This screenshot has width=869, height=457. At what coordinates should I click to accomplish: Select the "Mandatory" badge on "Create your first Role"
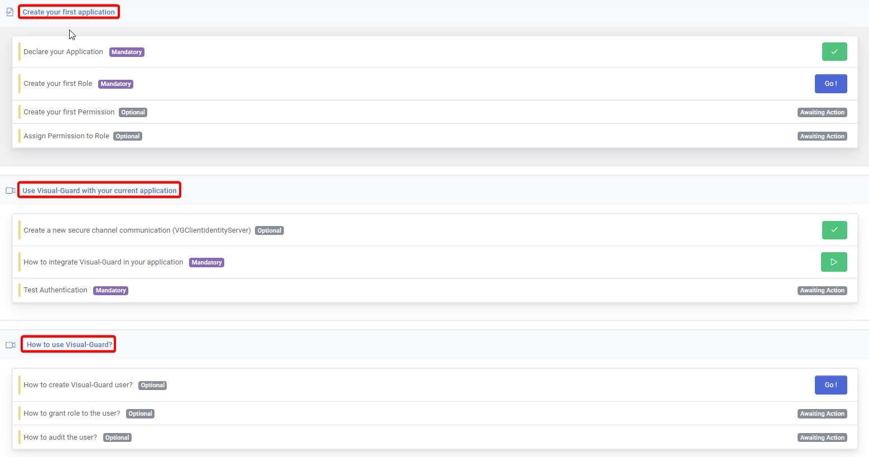tap(115, 84)
